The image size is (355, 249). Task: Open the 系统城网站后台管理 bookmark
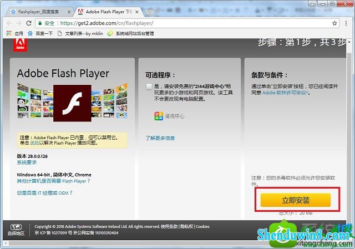click(131, 33)
